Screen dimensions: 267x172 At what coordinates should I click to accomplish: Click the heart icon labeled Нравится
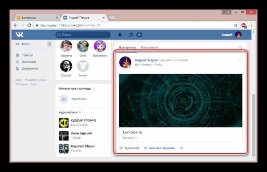point(121,148)
